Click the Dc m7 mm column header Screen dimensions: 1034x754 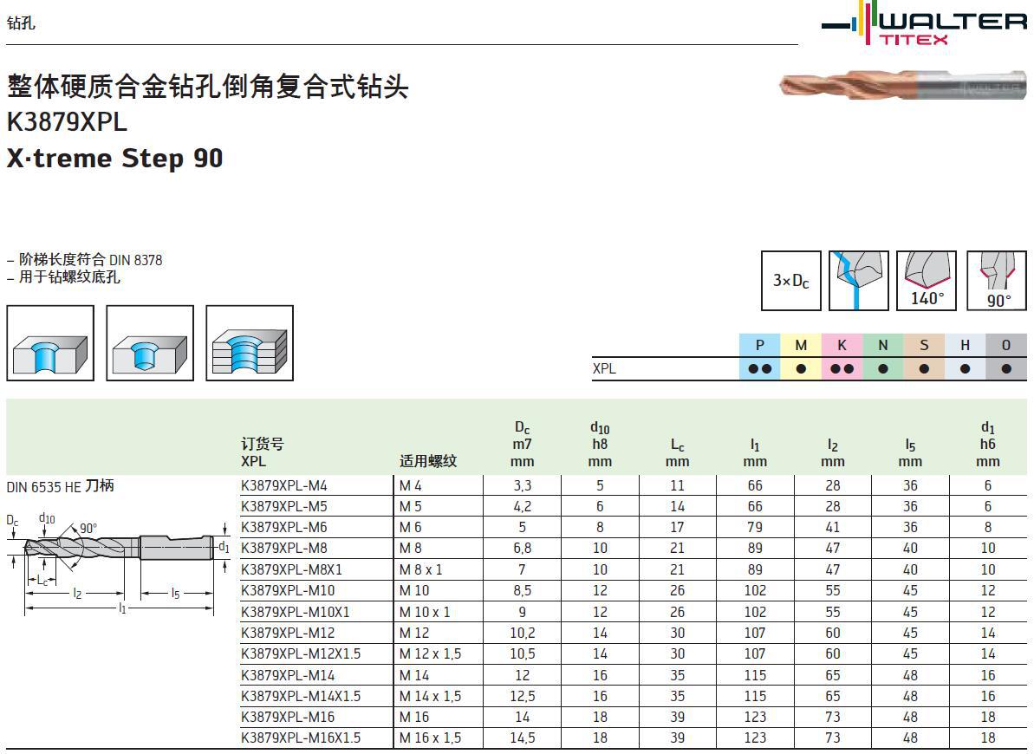point(522,444)
